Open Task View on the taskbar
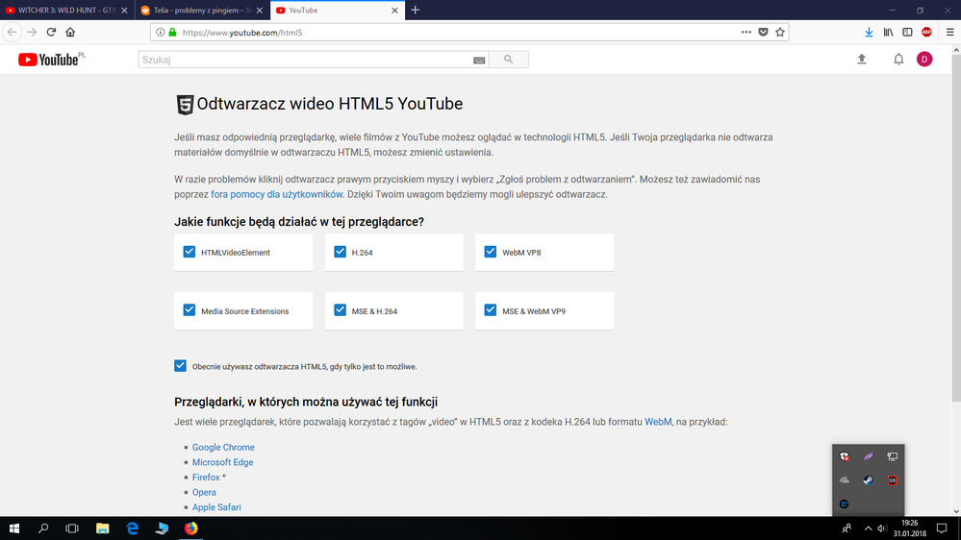 tap(72, 528)
